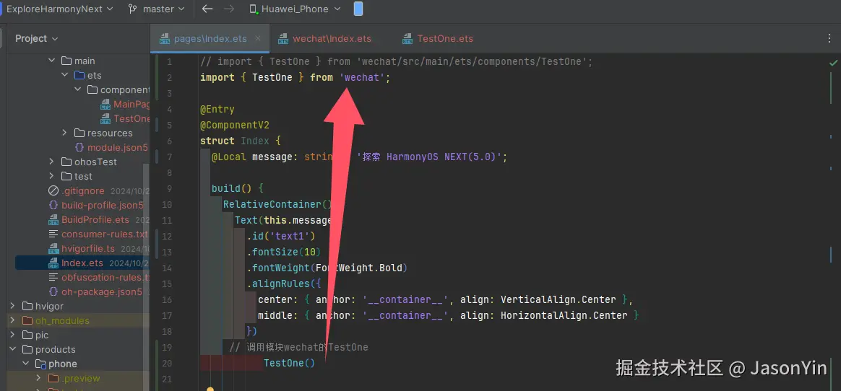The width and height of the screenshot is (841, 391).
Task: Click the 'wechat' import string on line 2
Action: coord(362,78)
